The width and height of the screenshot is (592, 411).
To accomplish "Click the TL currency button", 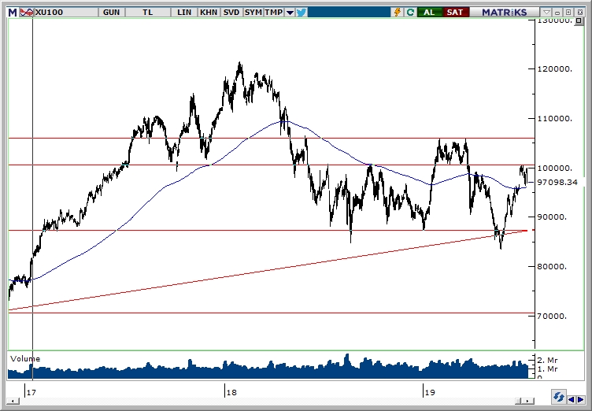I will 148,13.
